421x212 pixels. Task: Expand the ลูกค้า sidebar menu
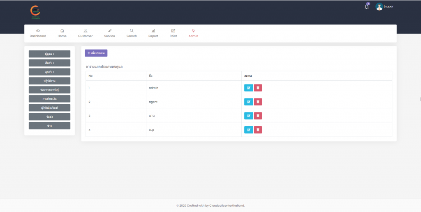pos(49,72)
